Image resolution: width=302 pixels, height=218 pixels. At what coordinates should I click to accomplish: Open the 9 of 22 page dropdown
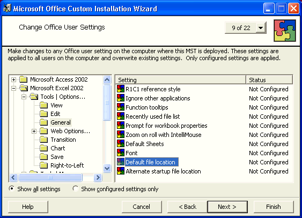pos(261,28)
